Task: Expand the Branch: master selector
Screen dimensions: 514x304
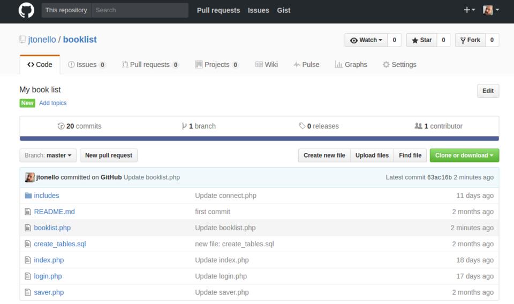Action: click(48, 155)
